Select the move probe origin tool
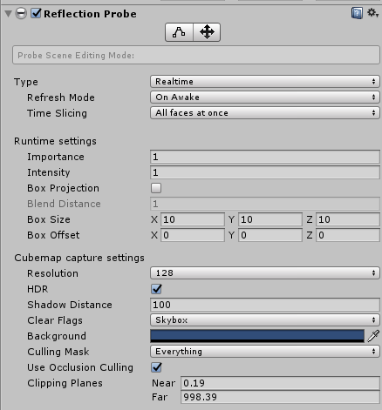The height and width of the screenshot is (410, 382). pyautogui.click(x=207, y=32)
